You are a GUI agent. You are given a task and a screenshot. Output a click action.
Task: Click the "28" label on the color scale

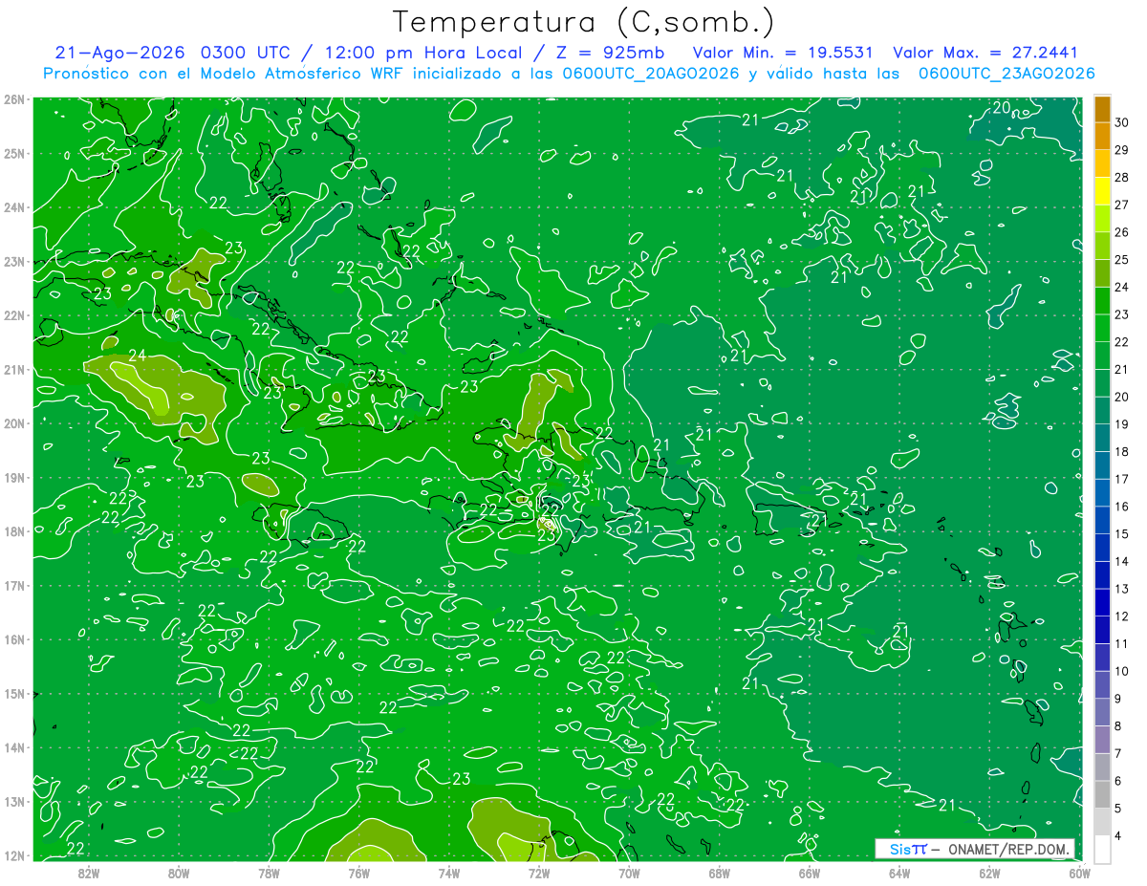(1121, 179)
